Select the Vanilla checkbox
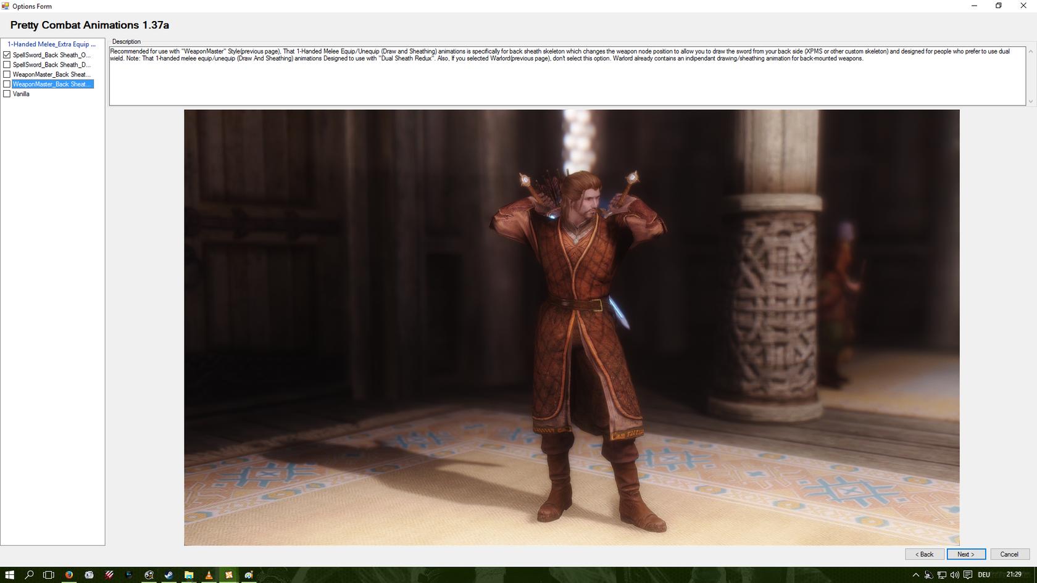The image size is (1037, 583). [x=7, y=94]
